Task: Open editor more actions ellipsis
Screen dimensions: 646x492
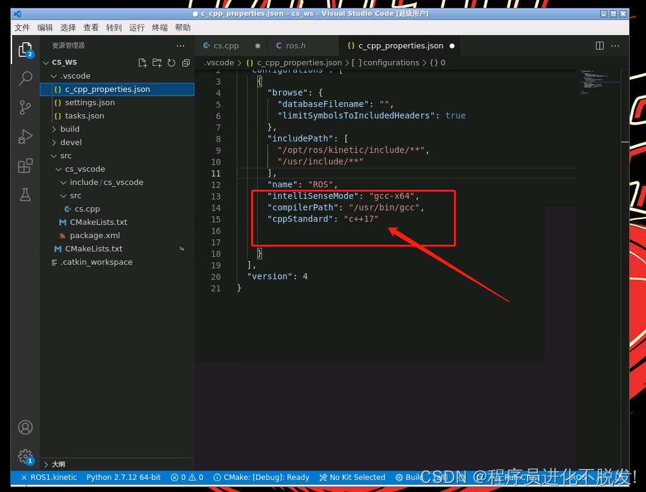Action: tap(615, 46)
